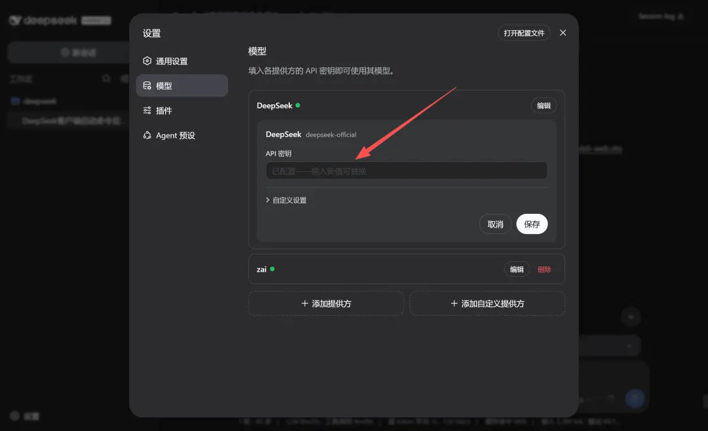Save the API key with 保存

[532, 224]
